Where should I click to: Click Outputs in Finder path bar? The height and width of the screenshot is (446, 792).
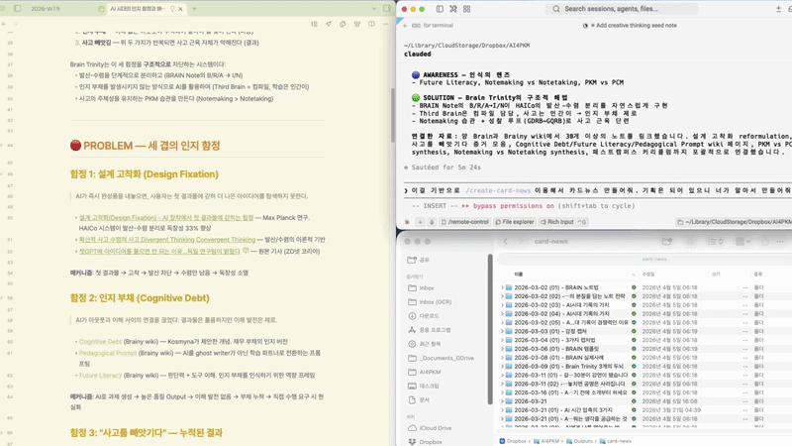(x=579, y=441)
